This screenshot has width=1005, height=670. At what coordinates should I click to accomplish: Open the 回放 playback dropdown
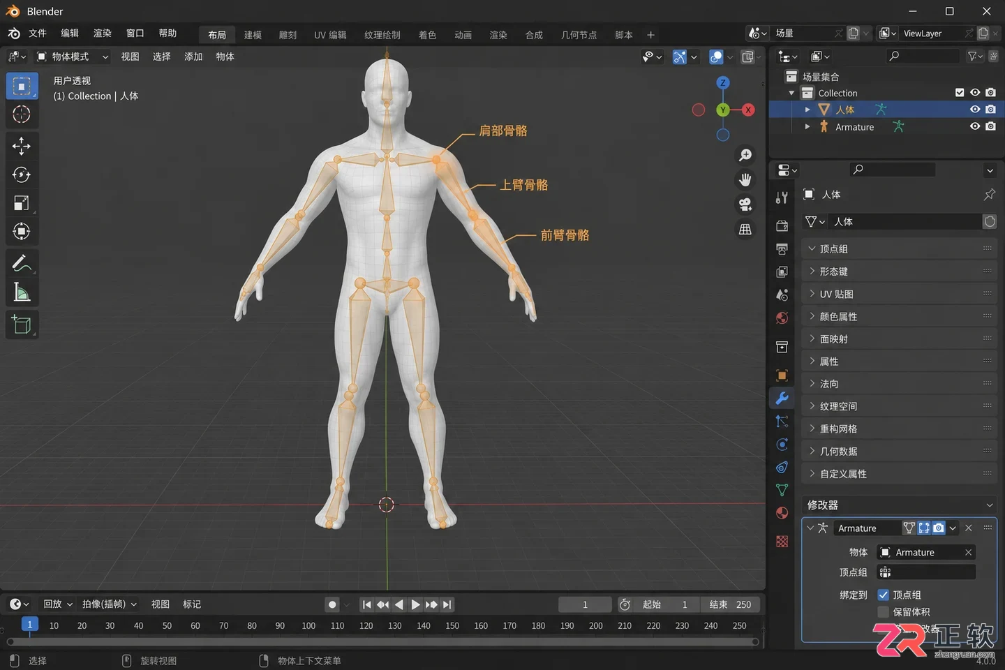point(58,604)
